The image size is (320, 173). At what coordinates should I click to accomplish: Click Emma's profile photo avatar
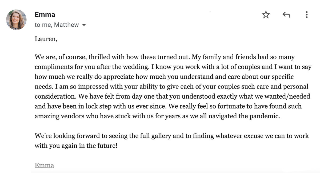pos(17,19)
